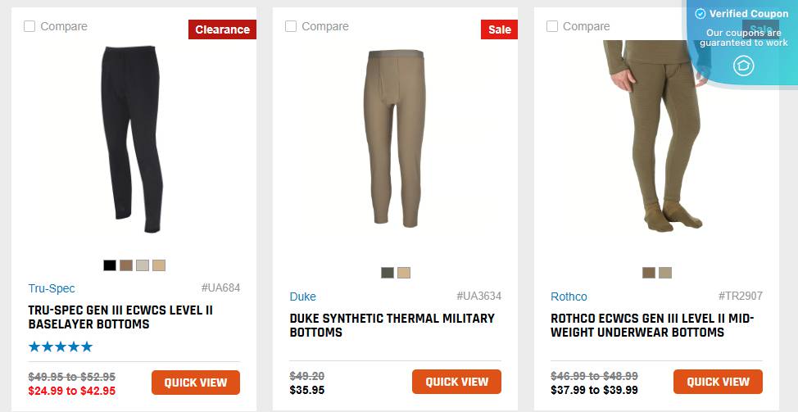Image resolution: width=798 pixels, height=412 pixels.
Task: Choose brown color swatch on Tru-Spec bottoms
Action: coord(126,265)
